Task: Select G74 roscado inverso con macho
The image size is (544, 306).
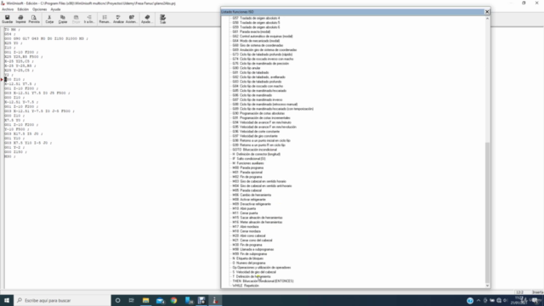Action: (263, 59)
